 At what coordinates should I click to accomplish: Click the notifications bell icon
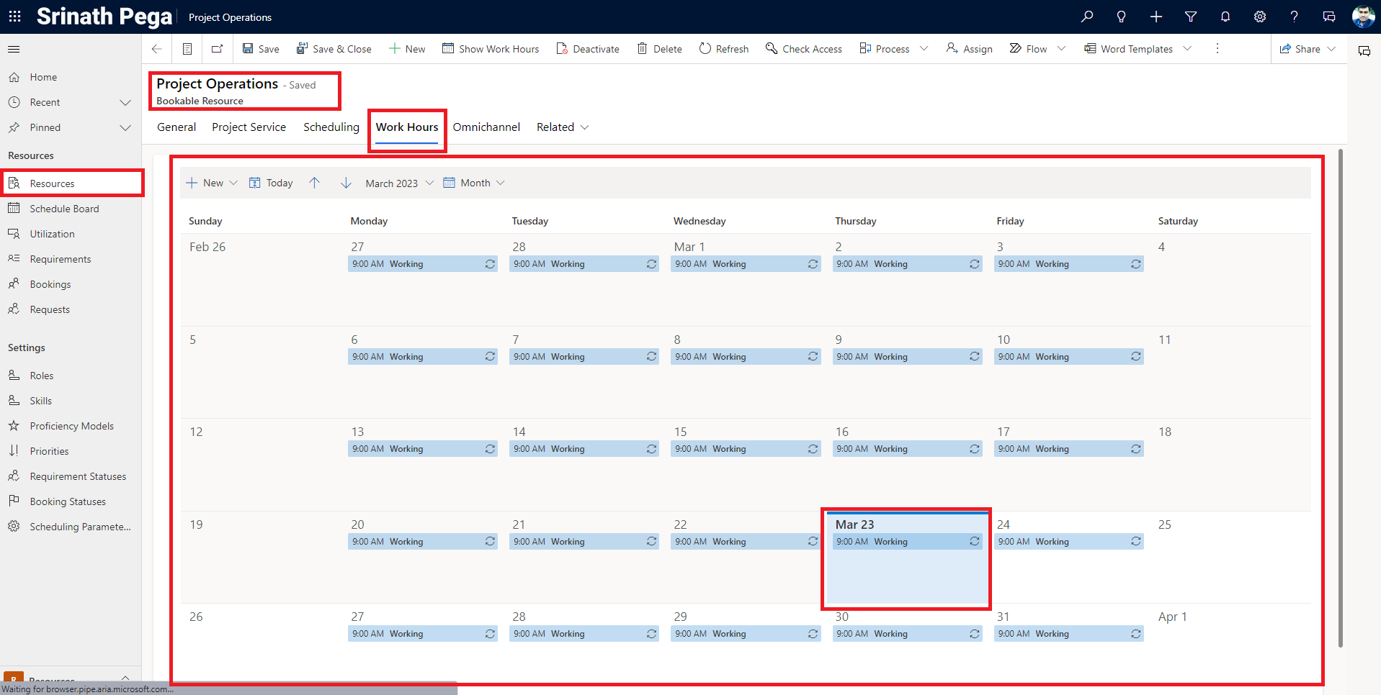click(1225, 17)
